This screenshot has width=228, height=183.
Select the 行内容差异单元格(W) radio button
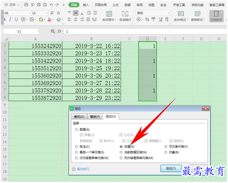pos(77,158)
